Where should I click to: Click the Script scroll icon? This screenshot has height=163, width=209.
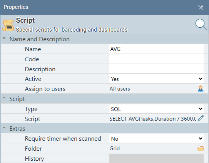pyautogui.click(x=8, y=25)
